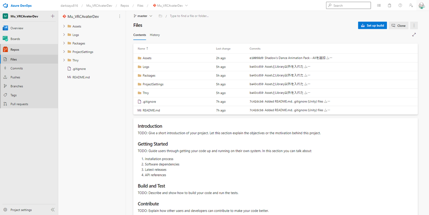Click the Clone button
Screen dimensions: 429x215
399,25
